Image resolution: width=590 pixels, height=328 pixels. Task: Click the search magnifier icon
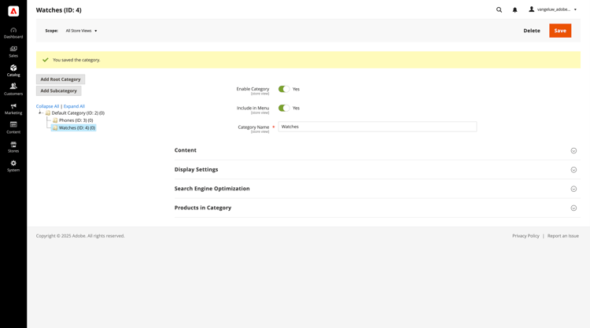pos(499,9)
